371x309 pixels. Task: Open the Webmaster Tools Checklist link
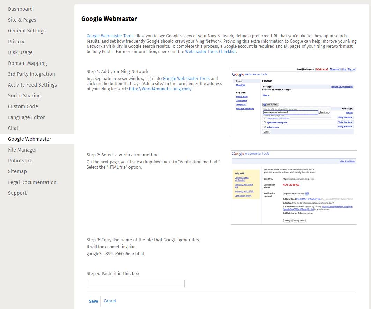click(210, 51)
